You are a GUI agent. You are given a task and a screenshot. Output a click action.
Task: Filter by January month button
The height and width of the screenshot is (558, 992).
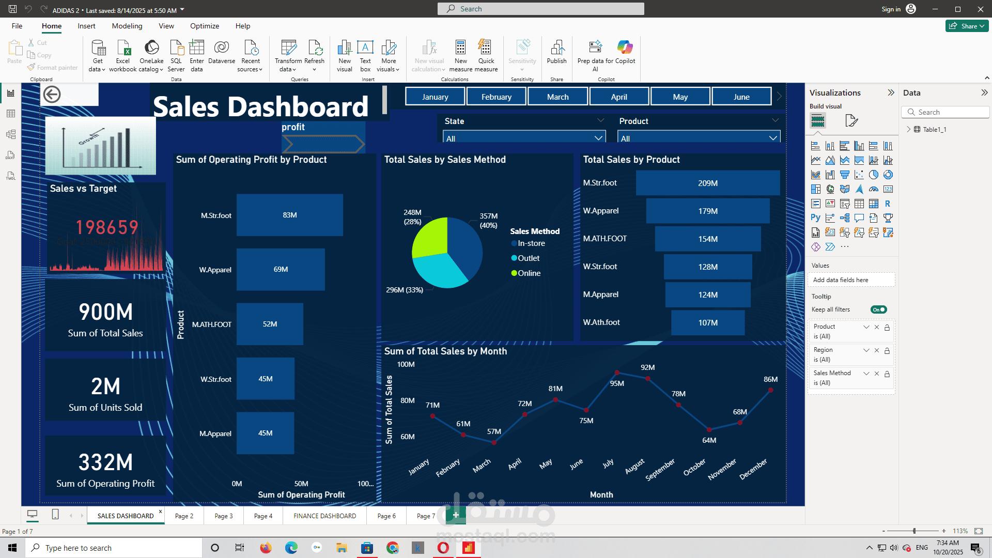point(435,97)
